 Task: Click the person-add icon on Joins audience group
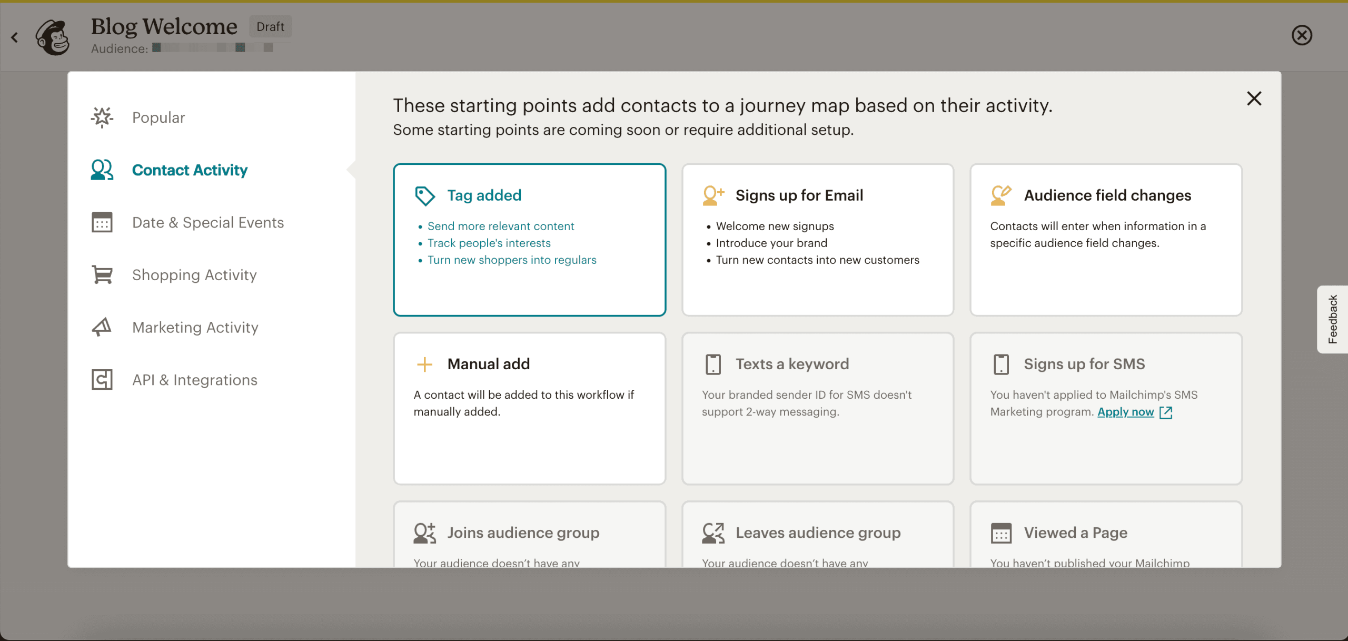(x=424, y=532)
